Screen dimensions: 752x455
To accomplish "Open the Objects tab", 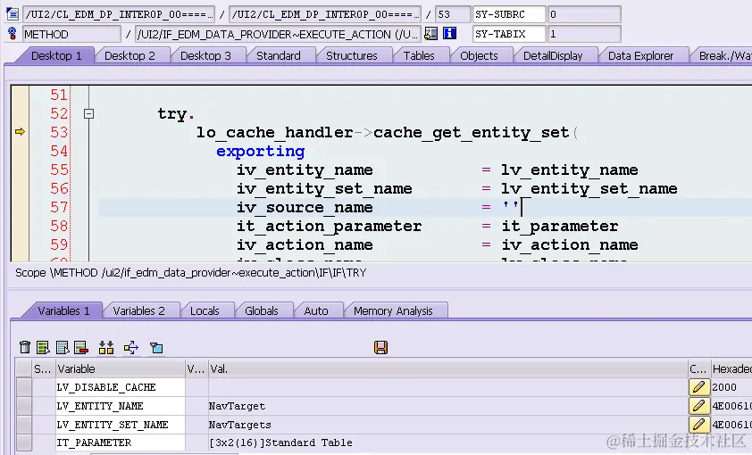I will [x=479, y=55].
